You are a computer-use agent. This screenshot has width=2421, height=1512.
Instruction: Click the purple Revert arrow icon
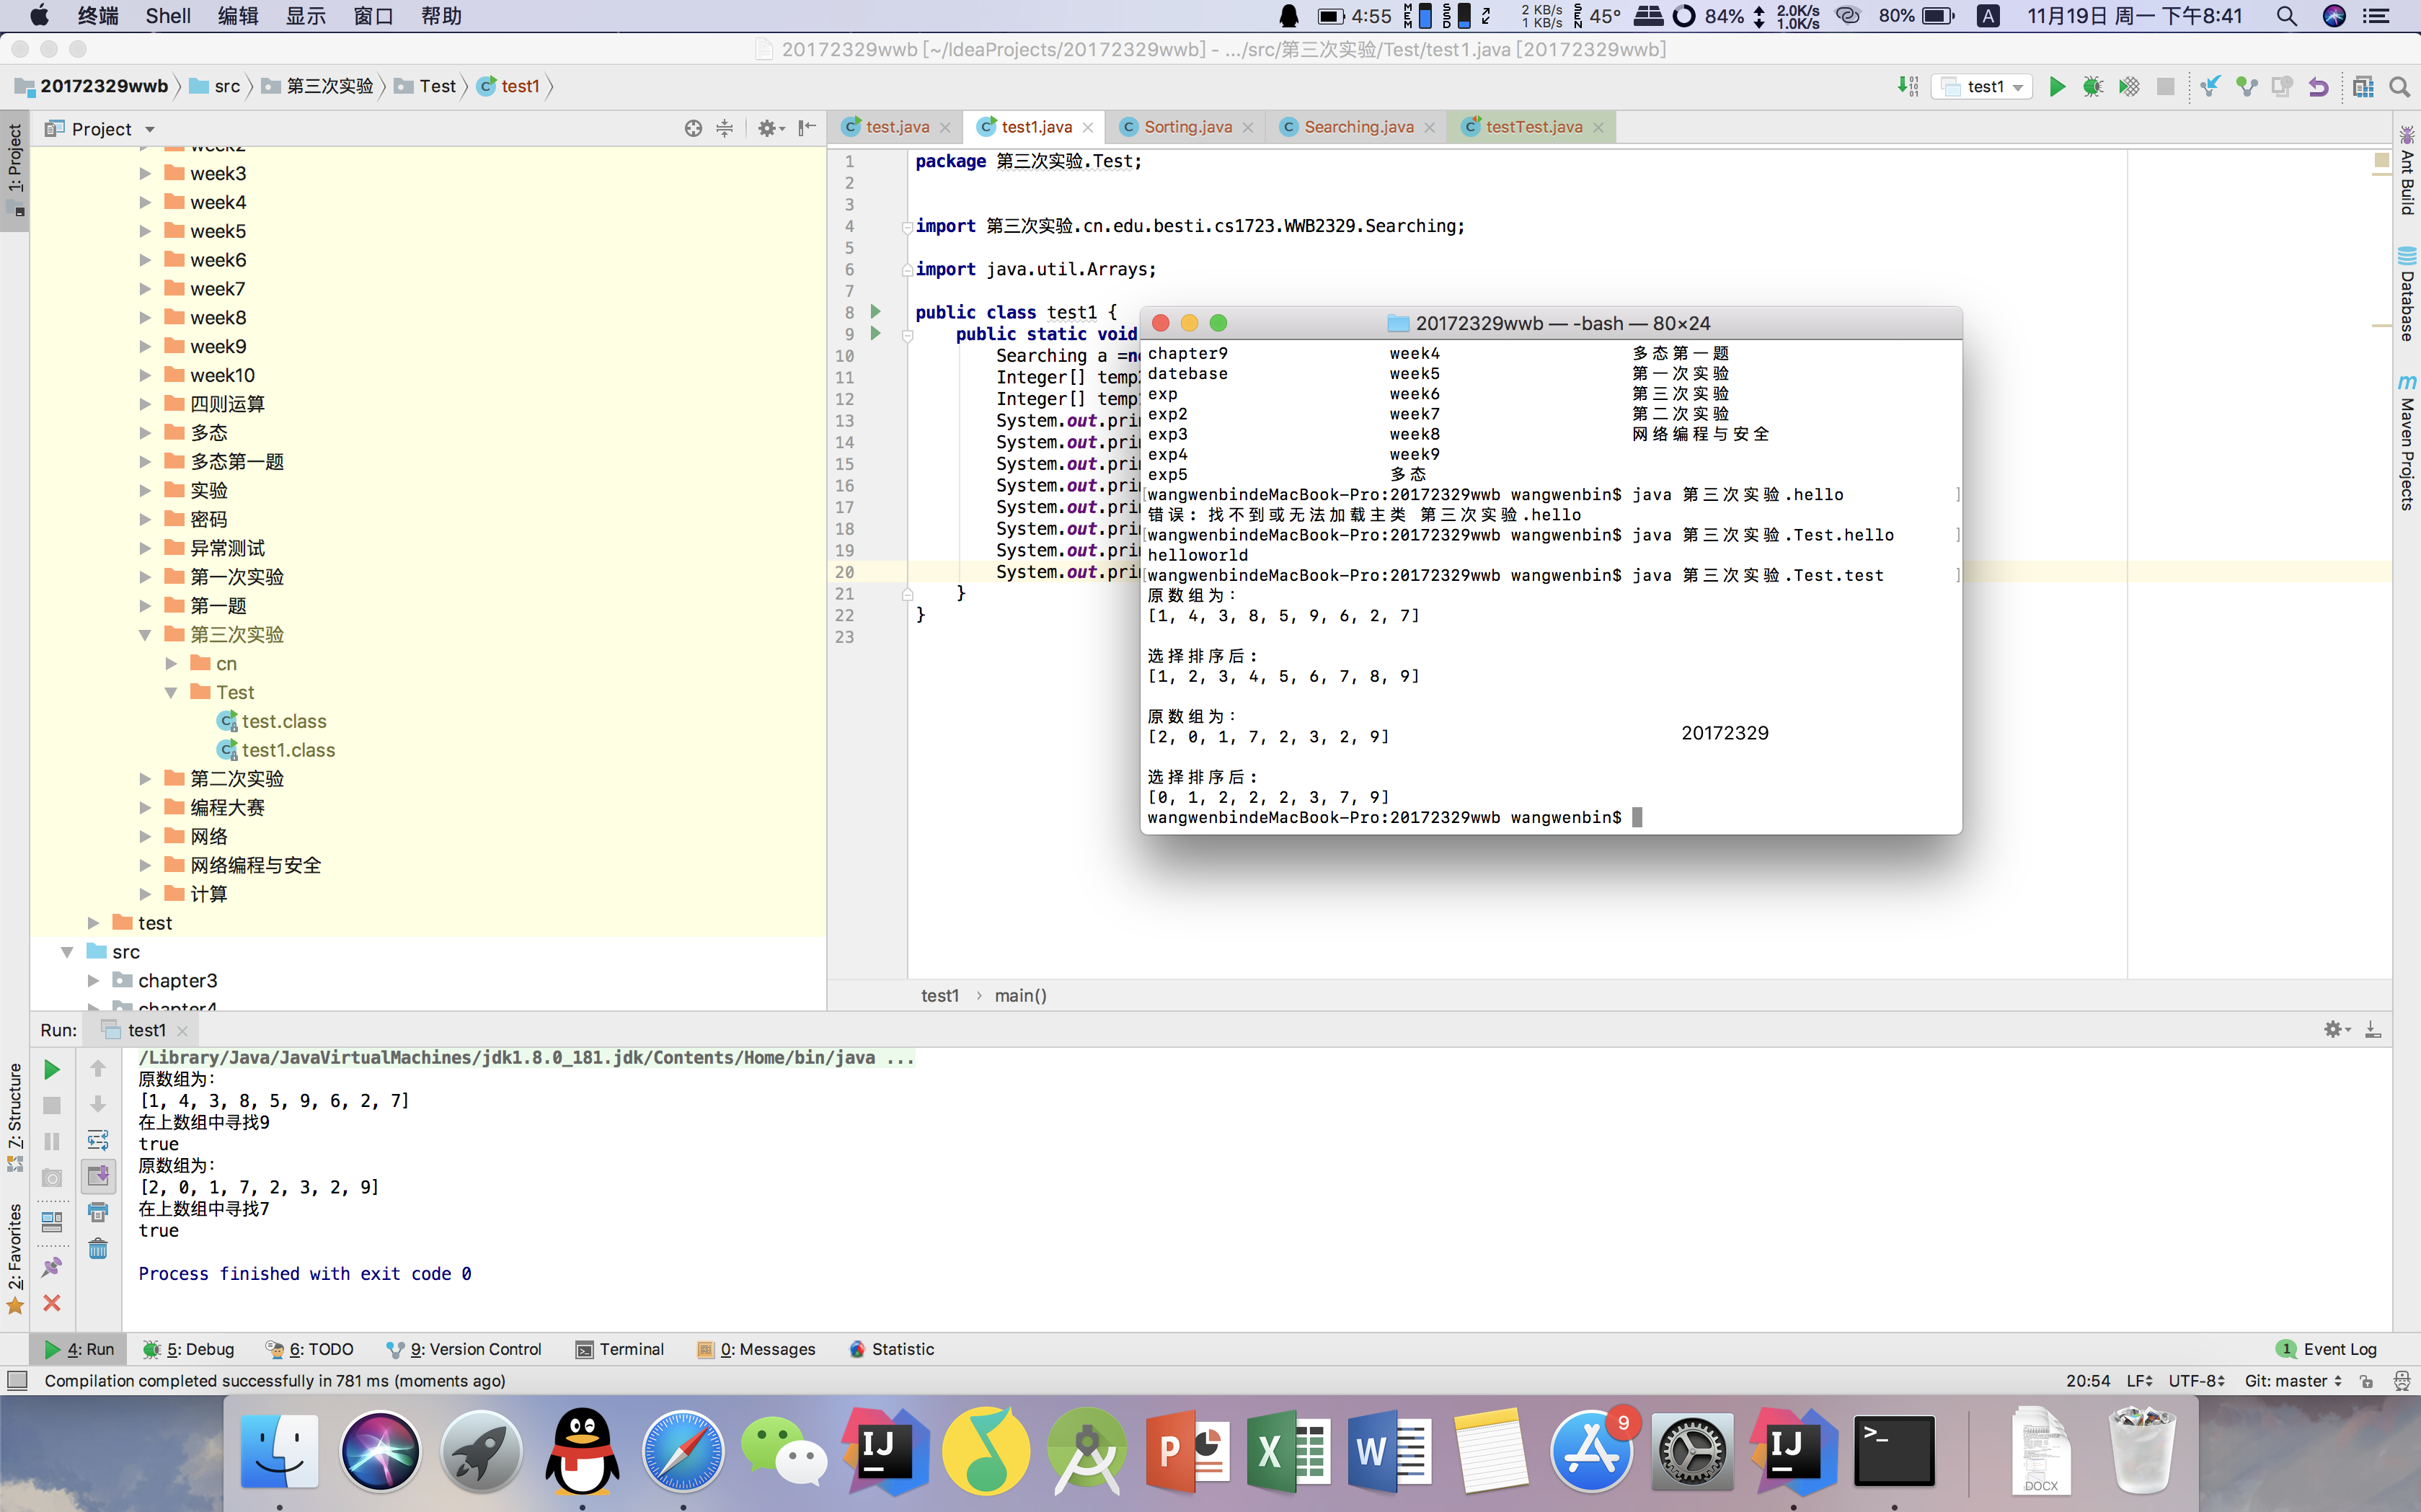pyautogui.click(x=2318, y=87)
